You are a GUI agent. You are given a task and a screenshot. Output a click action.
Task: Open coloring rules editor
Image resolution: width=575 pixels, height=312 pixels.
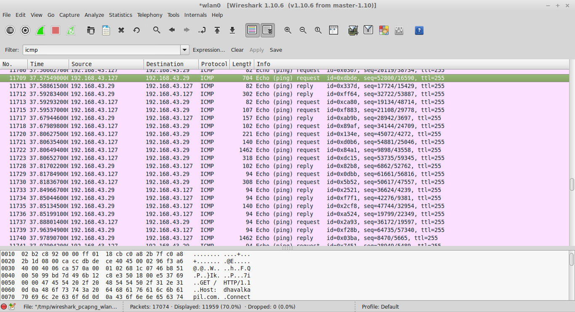coord(383,30)
